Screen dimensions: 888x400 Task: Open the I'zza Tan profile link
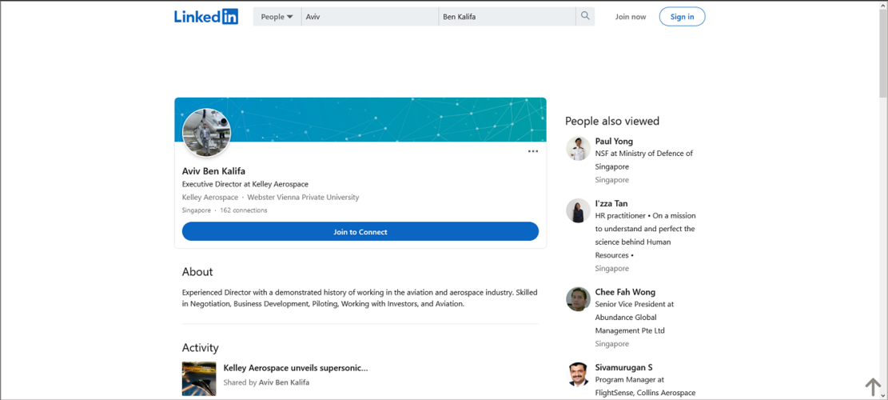(611, 203)
